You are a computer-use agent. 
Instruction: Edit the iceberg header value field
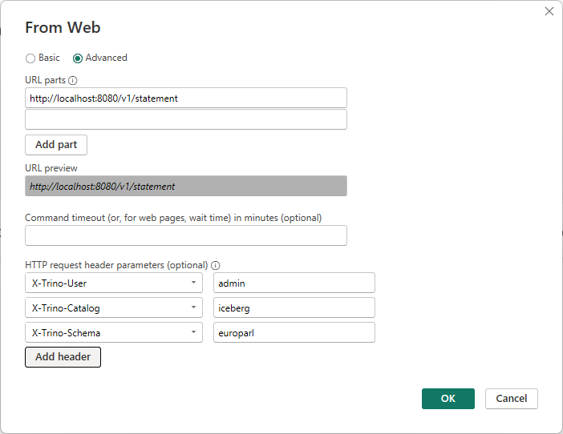point(294,308)
